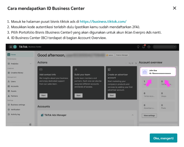Click the Finance Manager role badge

[122, 55]
